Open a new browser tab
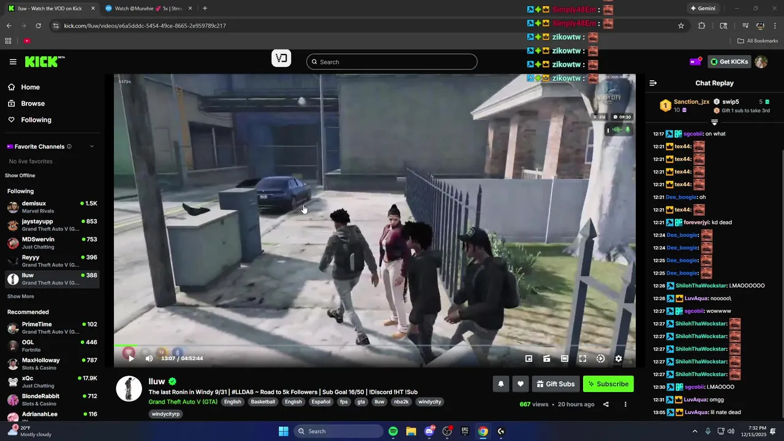The height and width of the screenshot is (441, 784). (x=205, y=9)
